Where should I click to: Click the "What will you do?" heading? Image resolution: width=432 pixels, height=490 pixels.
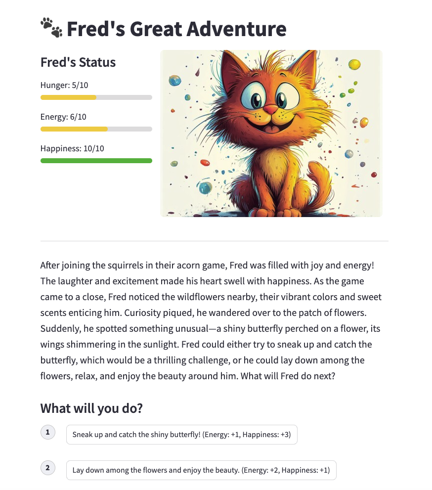(x=91, y=408)
